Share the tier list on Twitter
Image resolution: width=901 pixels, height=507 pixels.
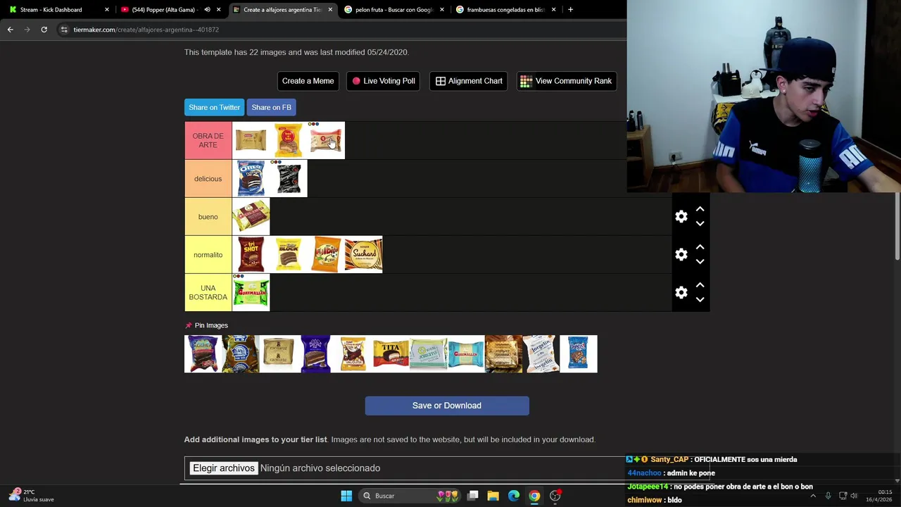point(214,107)
